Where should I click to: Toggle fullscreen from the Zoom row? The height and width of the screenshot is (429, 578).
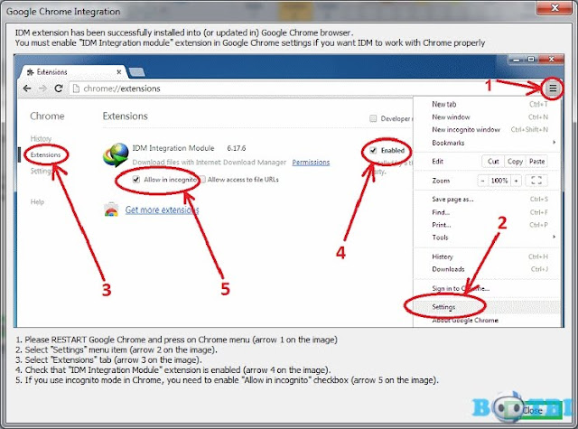pos(536,181)
